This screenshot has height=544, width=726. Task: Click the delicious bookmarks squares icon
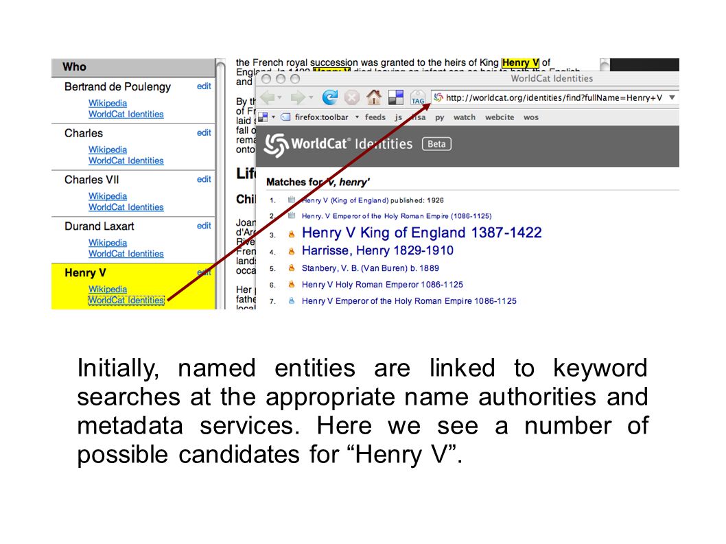395,97
